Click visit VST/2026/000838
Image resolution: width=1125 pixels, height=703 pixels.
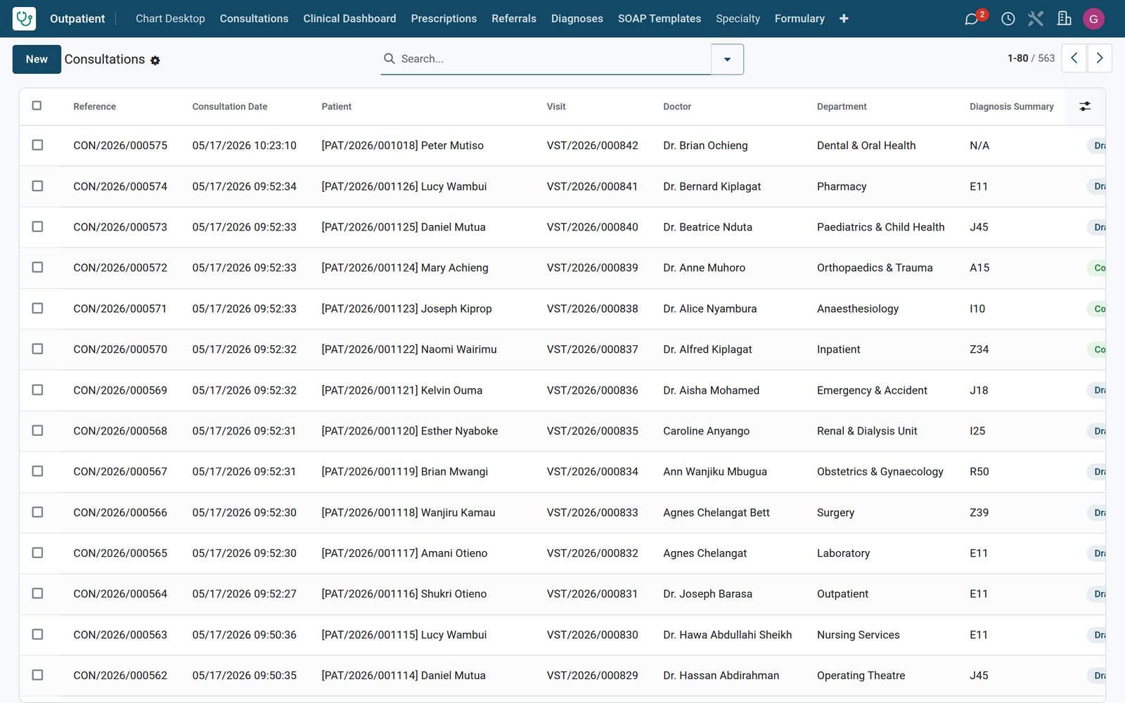pyautogui.click(x=592, y=309)
